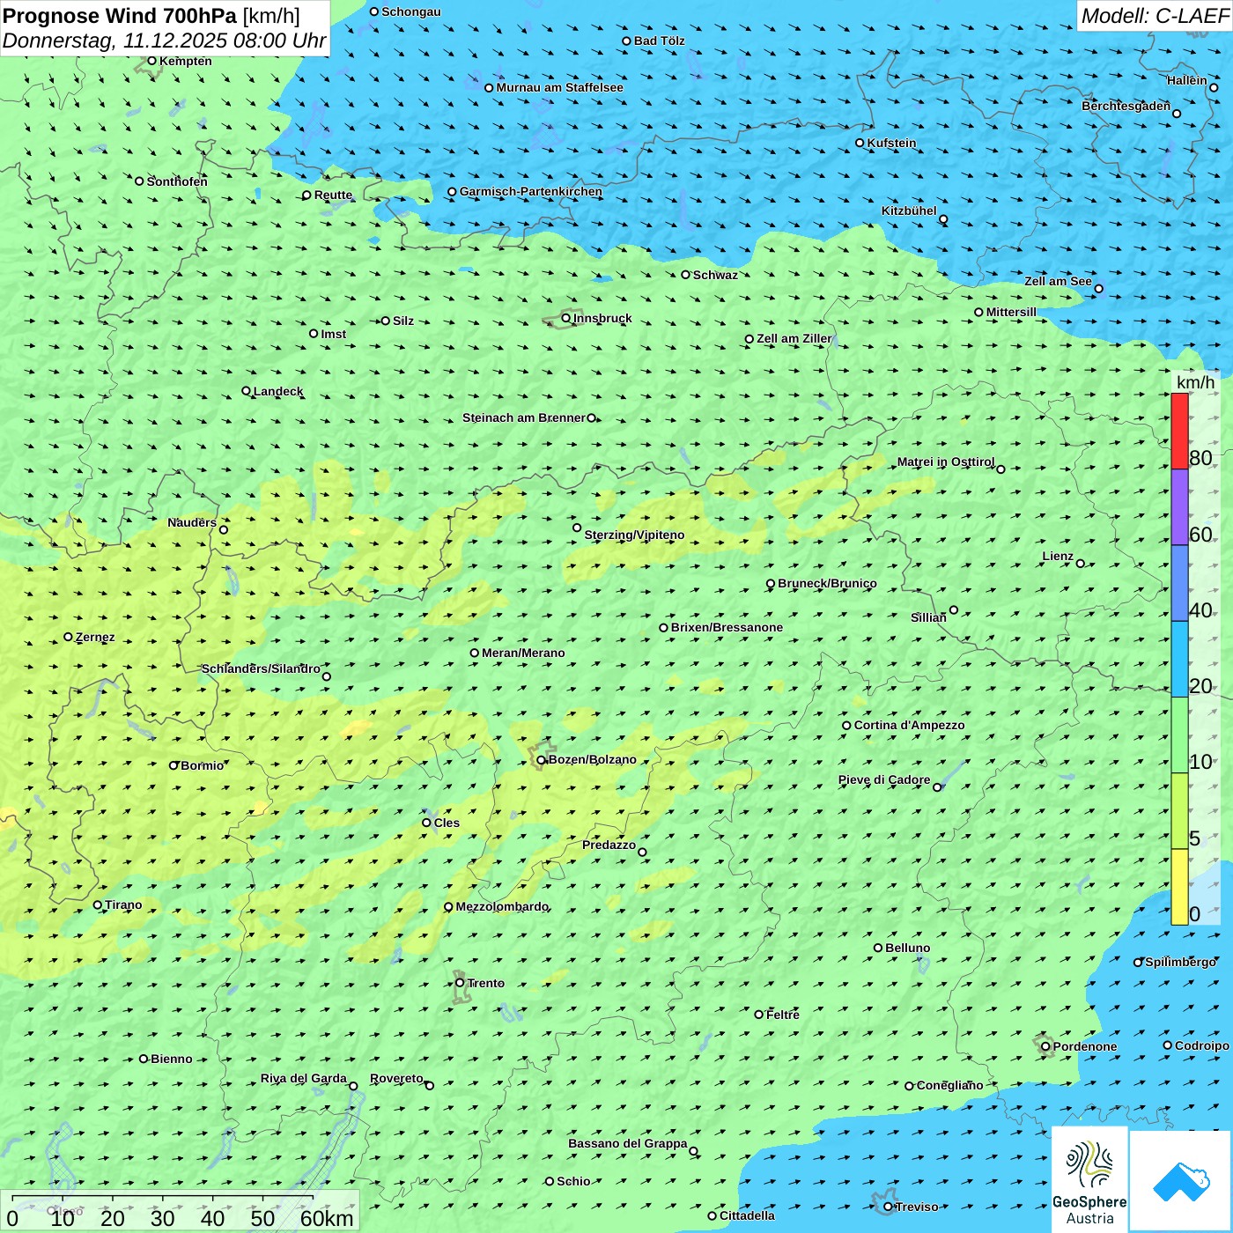Click the 'Prognose Wind 700hPa' title

pyautogui.click(x=120, y=16)
